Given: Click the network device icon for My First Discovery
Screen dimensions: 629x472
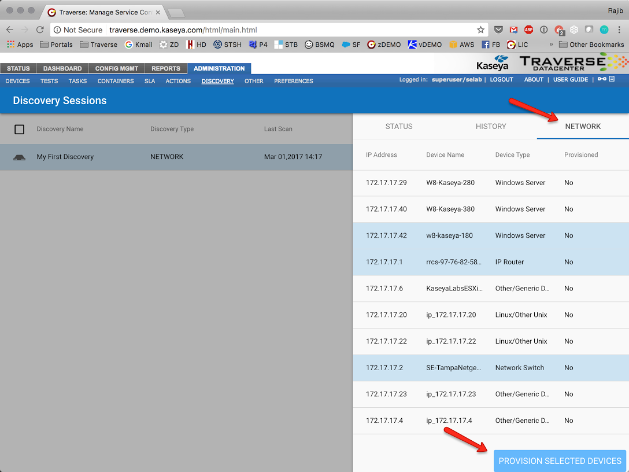Looking at the screenshot, I should point(19,157).
